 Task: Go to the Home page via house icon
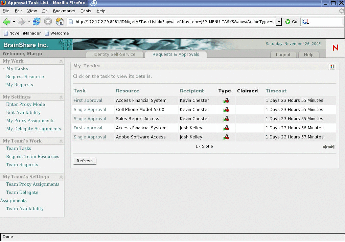pyautogui.click(x=60, y=22)
